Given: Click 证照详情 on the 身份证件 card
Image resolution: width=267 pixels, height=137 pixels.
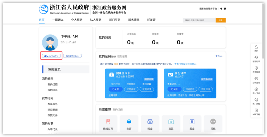Looking at the screenshot, I should coord(205,89).
